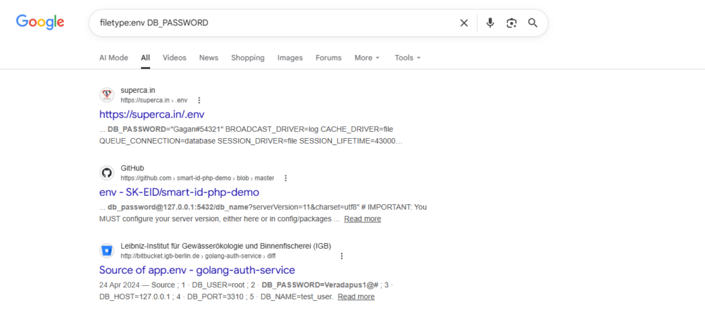Click bitbucket.igb-berlin.de breadcrumb URL
The width and height of the screenshot is (705, 312).
pyautogui.click(x=198, y=256)
